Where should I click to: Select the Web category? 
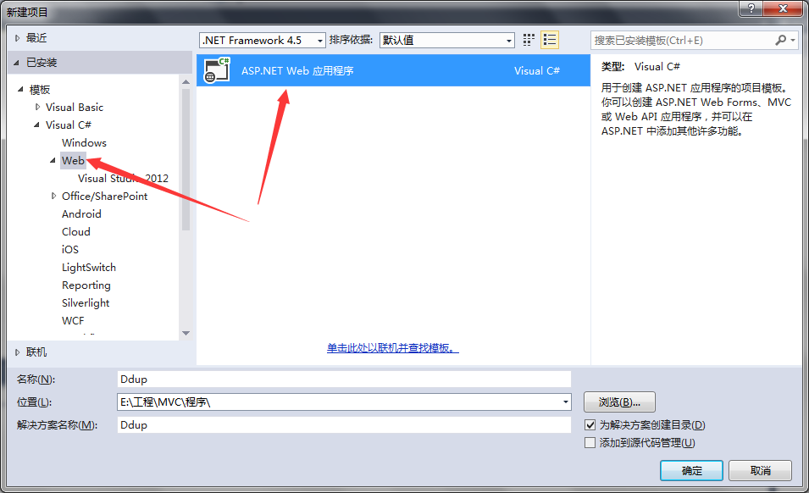coord(73,160)
